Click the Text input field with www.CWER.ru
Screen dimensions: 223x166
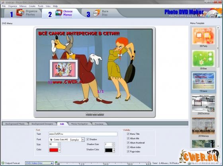point(83,134)
